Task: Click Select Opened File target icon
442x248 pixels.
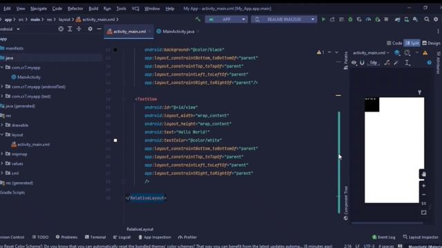Action: click(x=61, y=29)
